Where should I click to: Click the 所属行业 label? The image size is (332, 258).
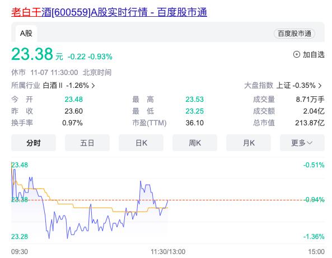(x=25, y=86)
